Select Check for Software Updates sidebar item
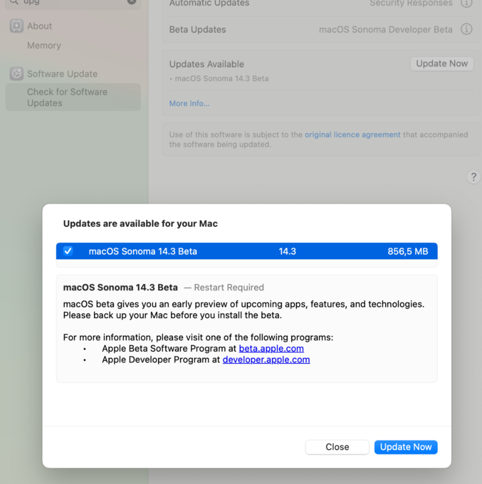 (67, 97)
